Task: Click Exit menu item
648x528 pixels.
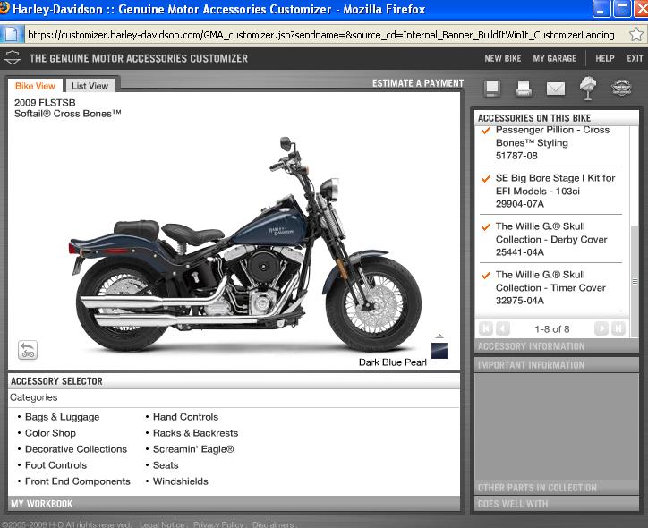Action: [x=635, y=58]
